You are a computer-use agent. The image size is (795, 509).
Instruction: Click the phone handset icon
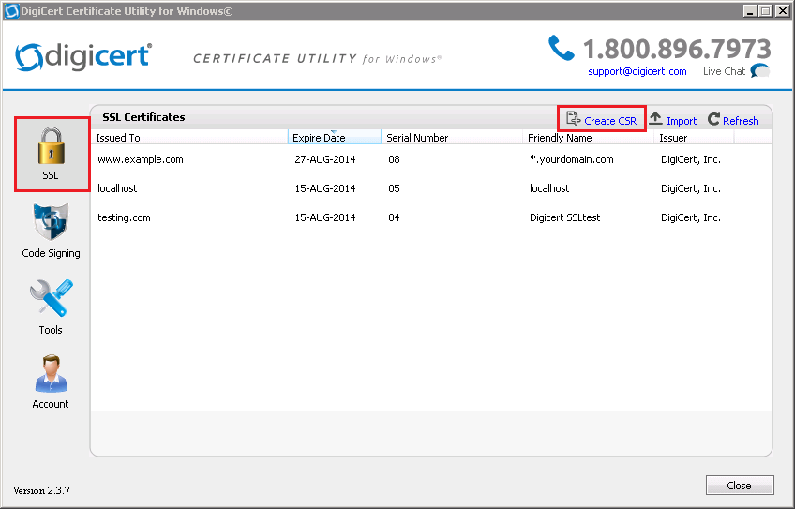point(561,48)
